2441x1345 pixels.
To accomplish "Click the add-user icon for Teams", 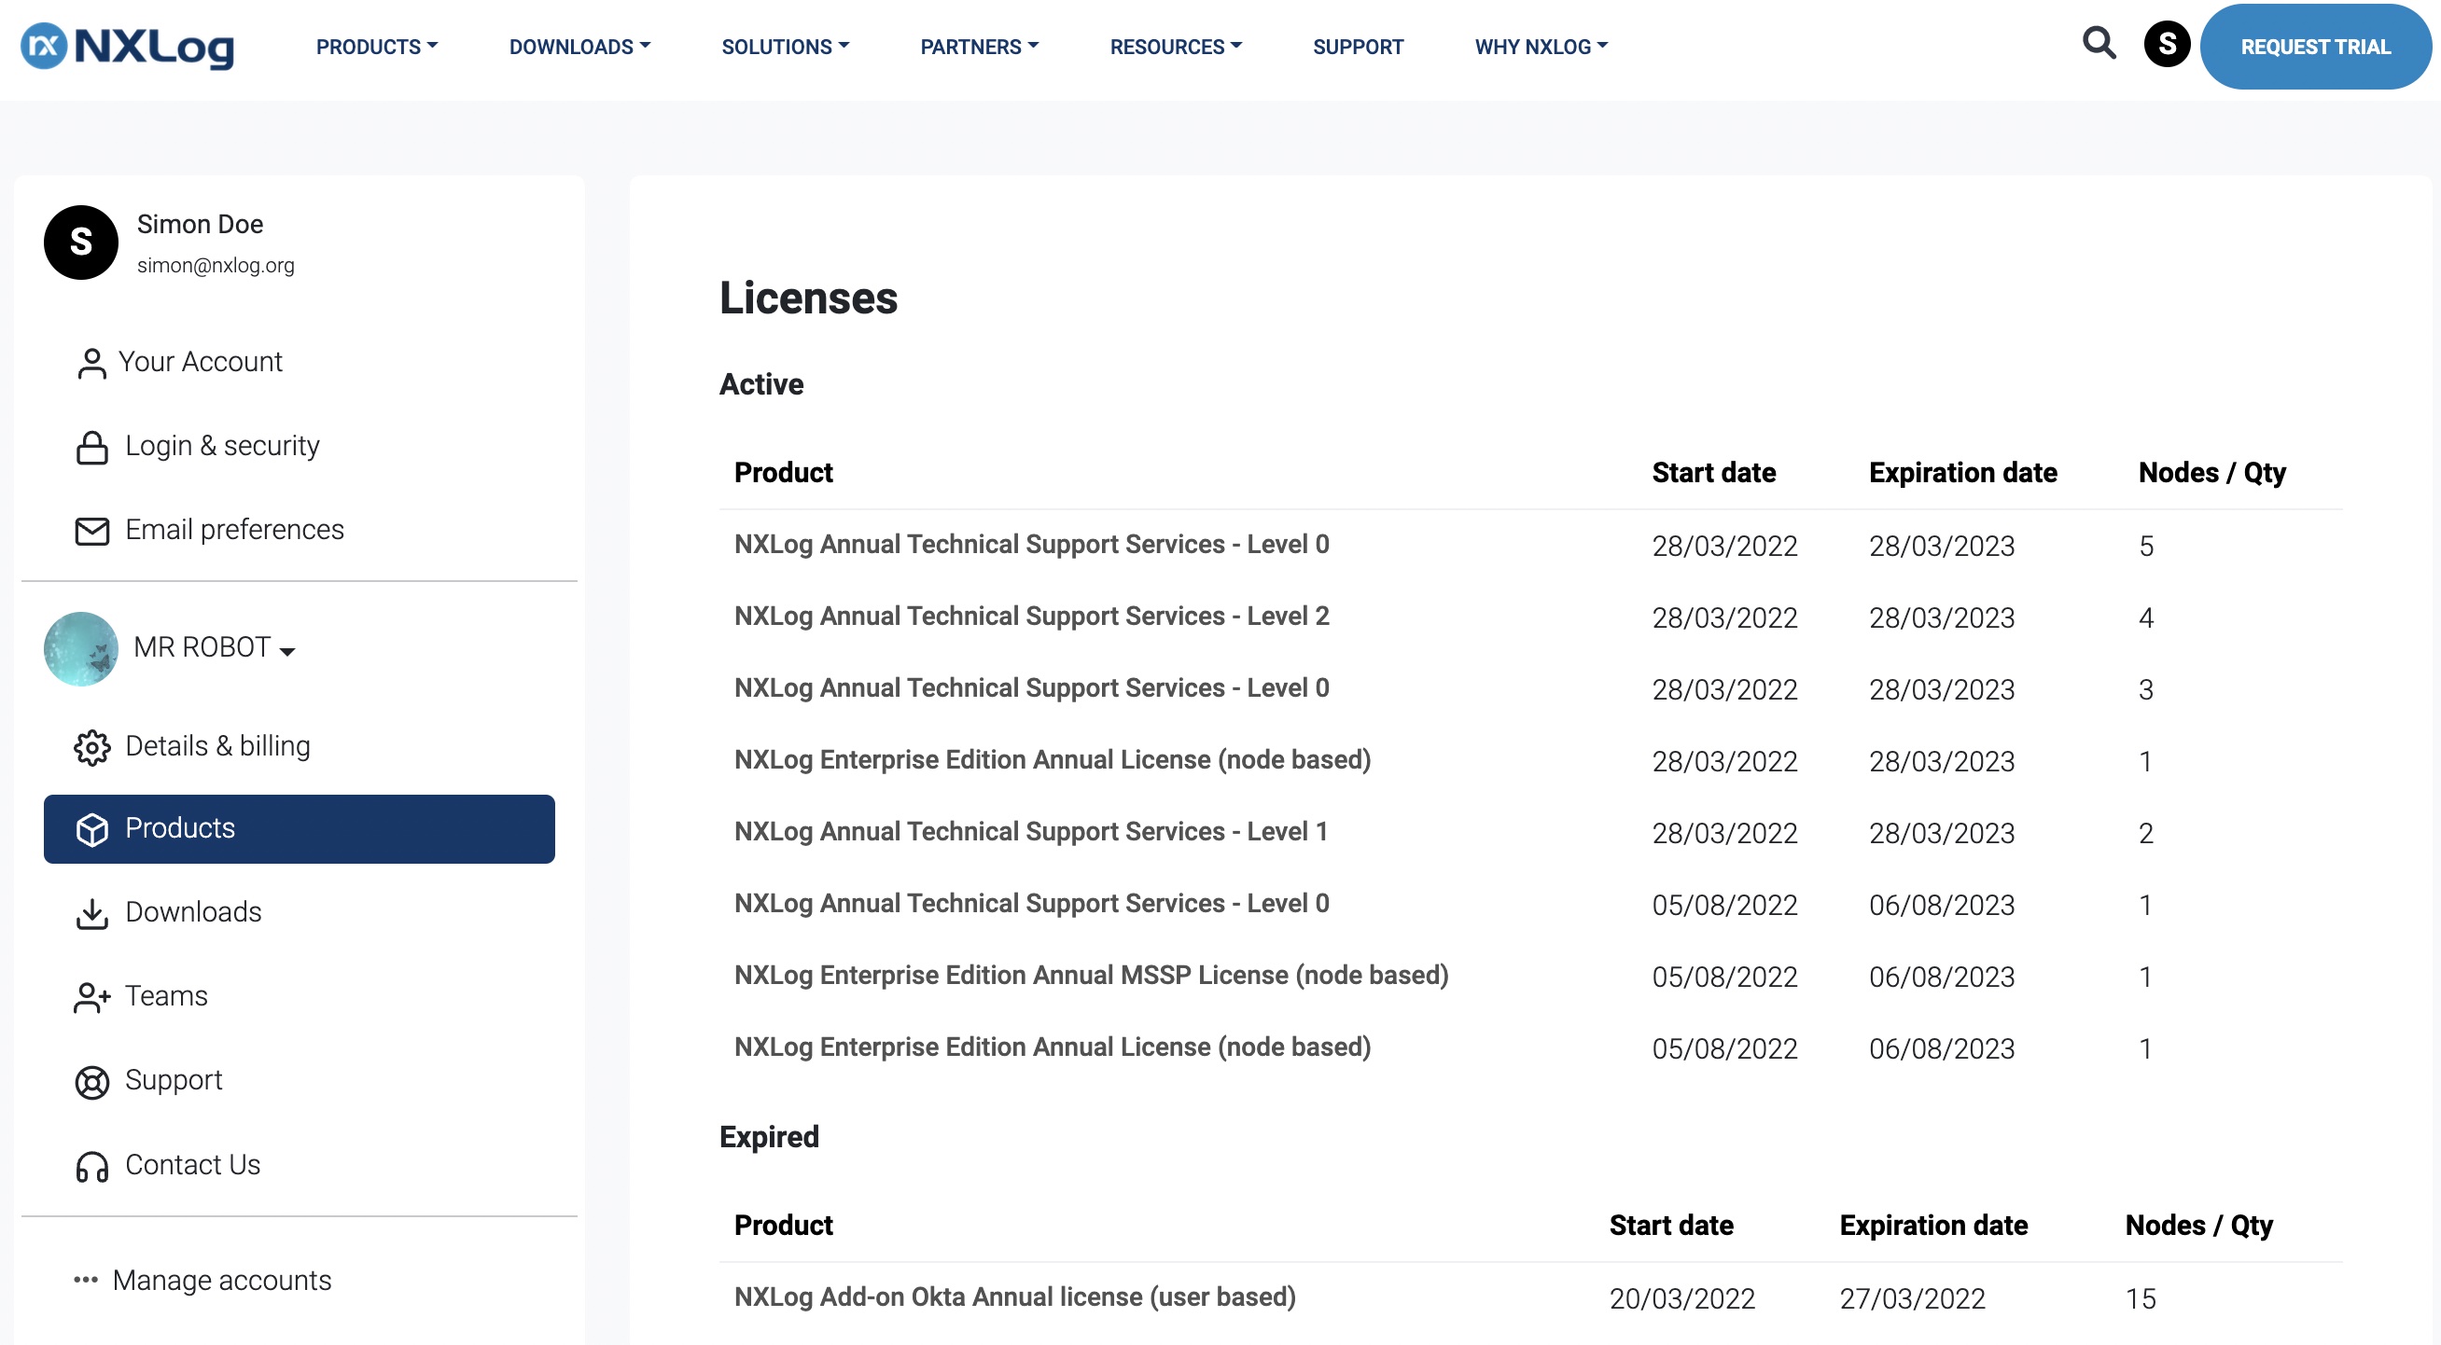I will pos(92,997).
